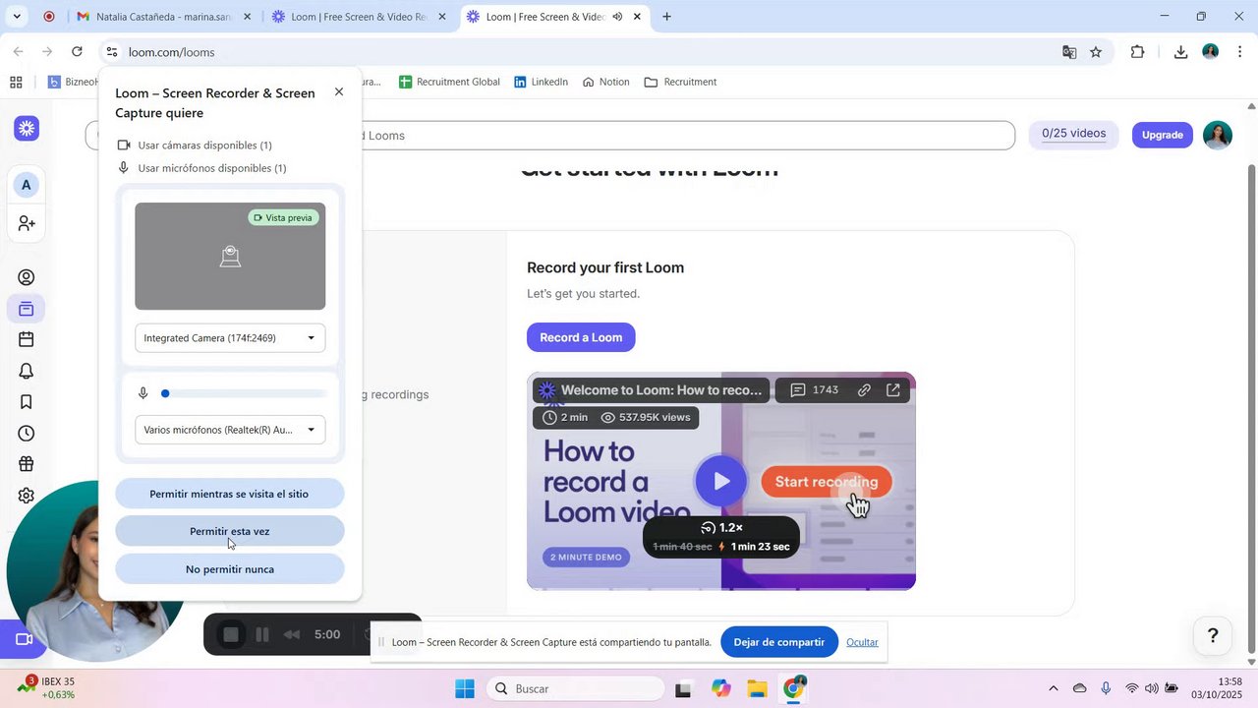Open site information icon in address bar
The height and width of the screenshot is (708, 1258).
113,52
